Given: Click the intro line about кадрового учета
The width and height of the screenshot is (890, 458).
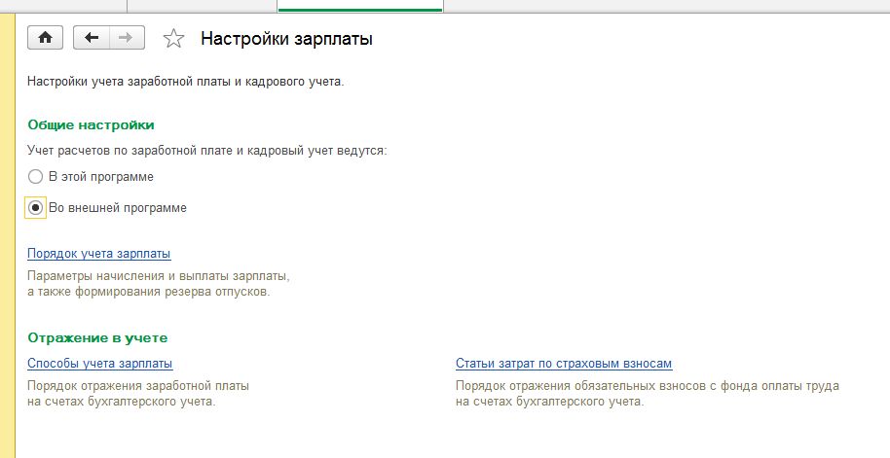Looking at the screenshot, I should pyautogui.click(x=185, y=83).
